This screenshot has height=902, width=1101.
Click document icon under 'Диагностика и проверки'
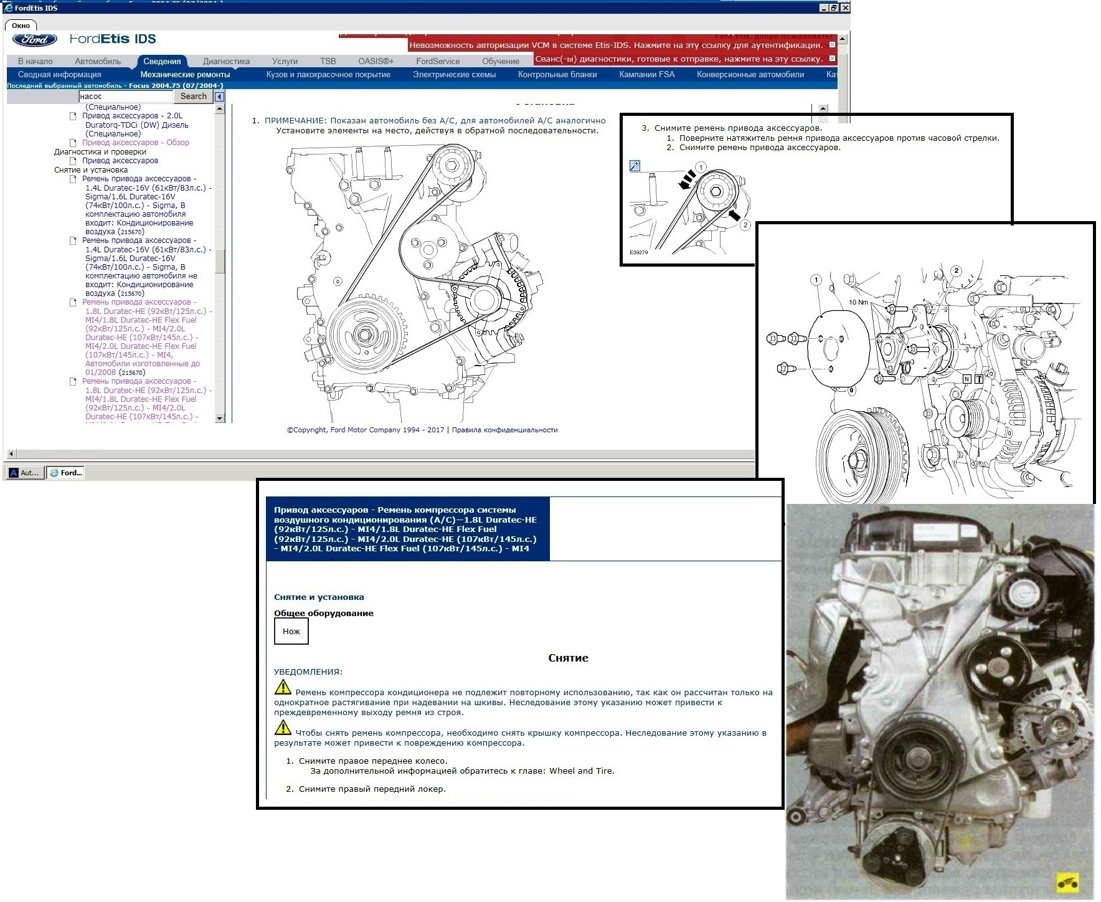(x=73, y=161)
